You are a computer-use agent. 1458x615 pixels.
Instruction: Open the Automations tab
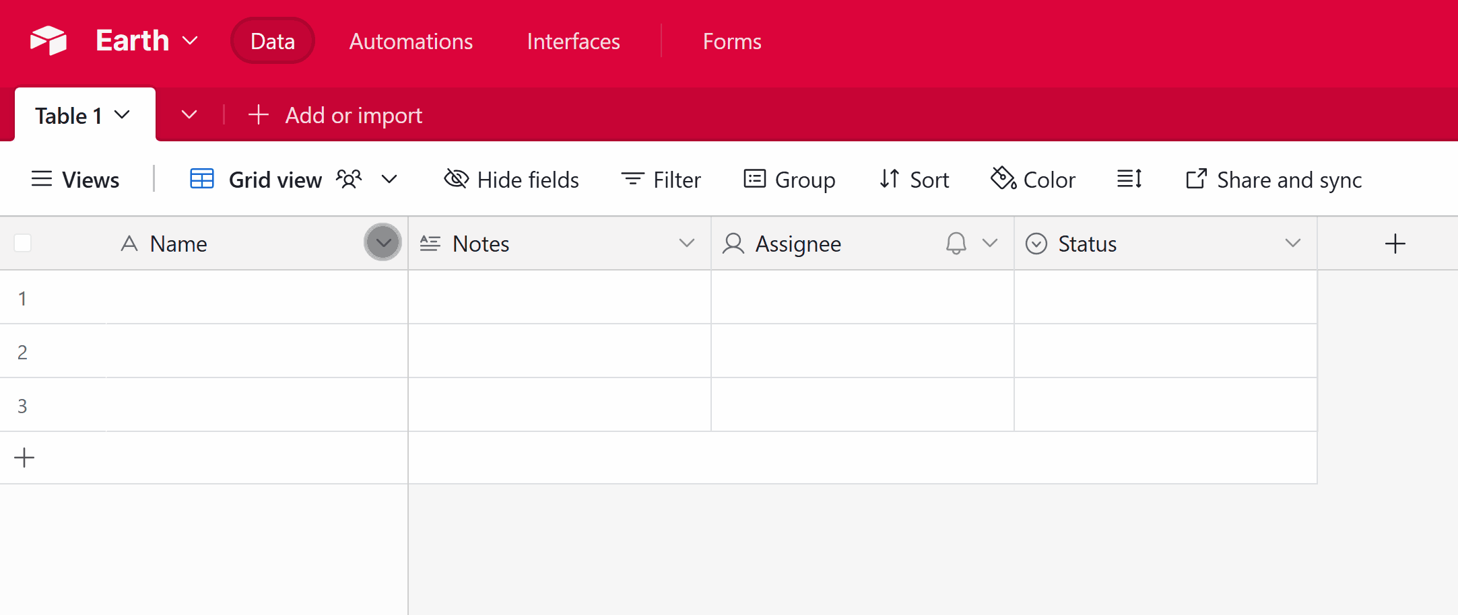click(411, 41)
